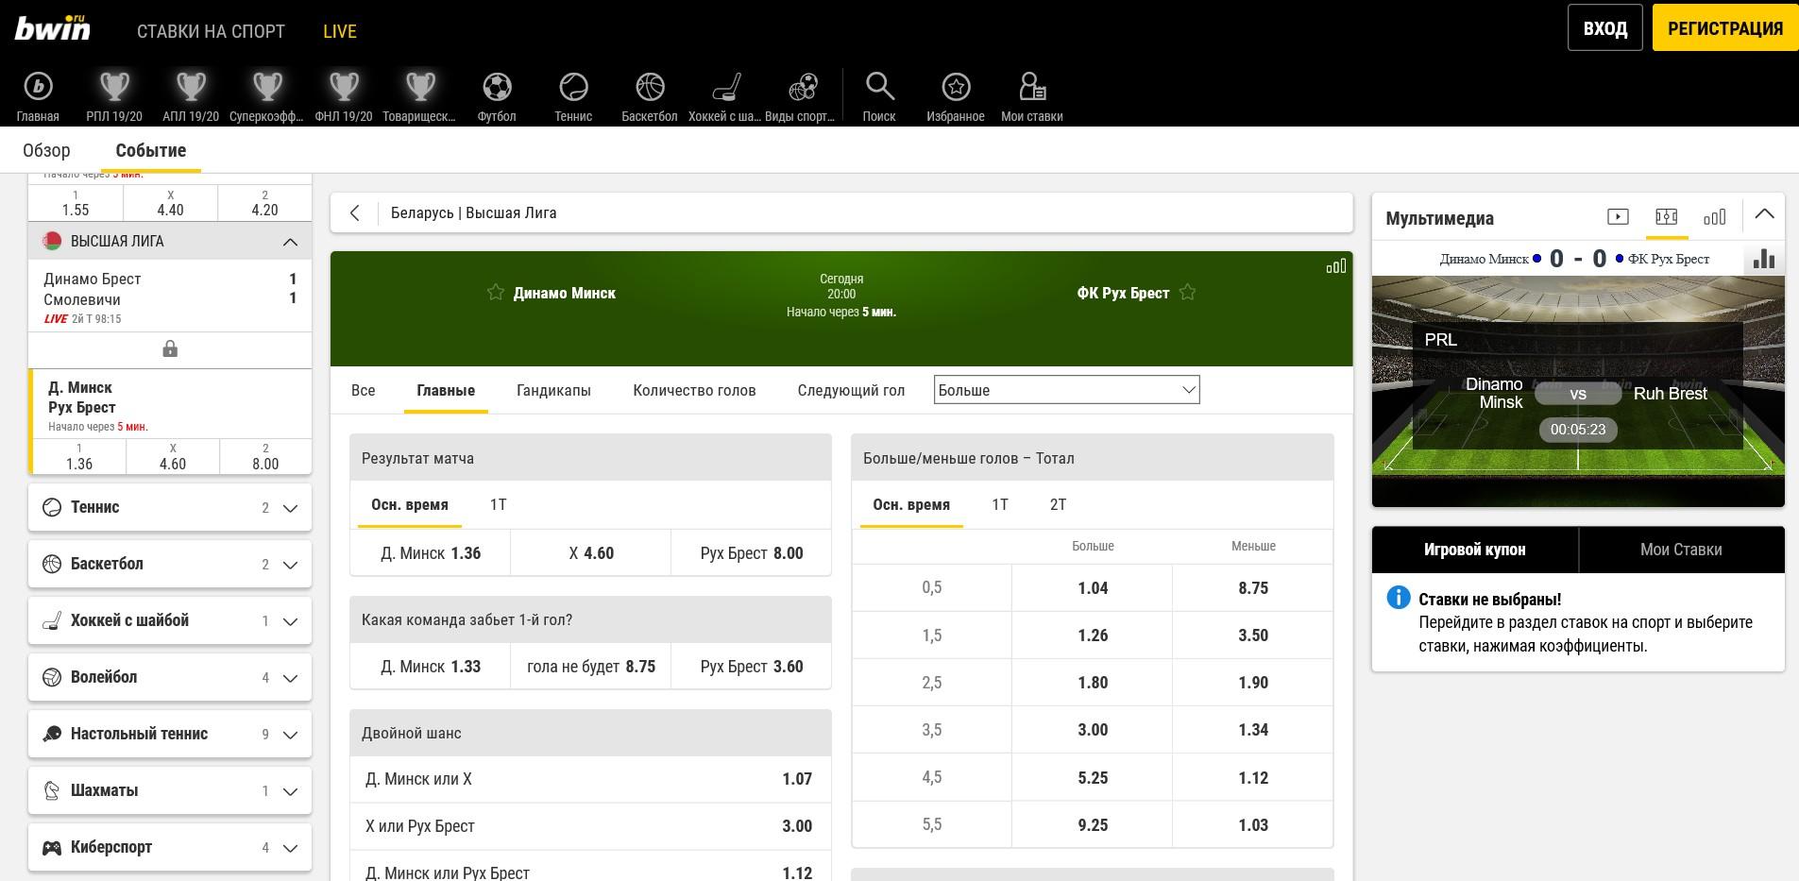Click the Регистрация button

(1724, 28)
